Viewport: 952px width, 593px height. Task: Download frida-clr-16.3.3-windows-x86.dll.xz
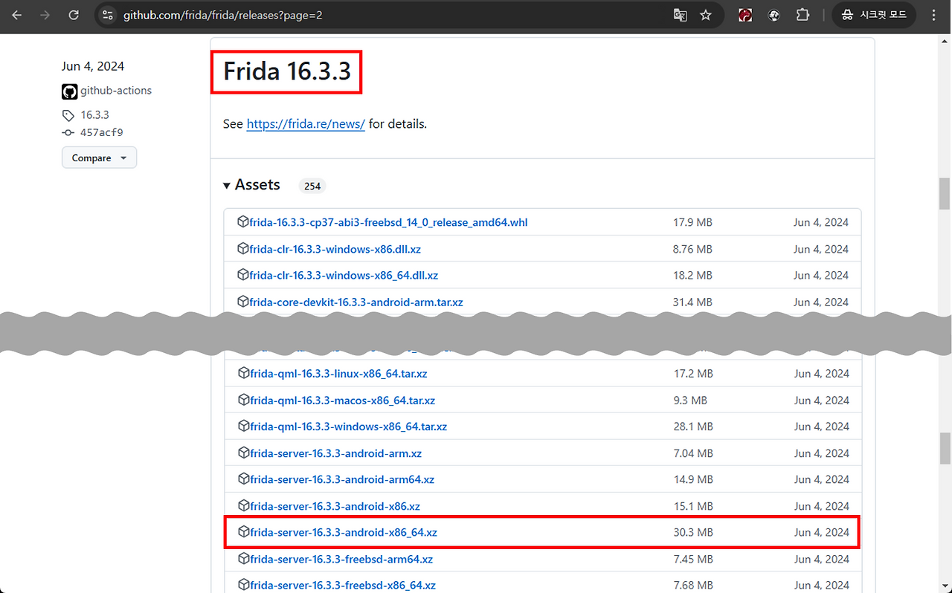tap(335, 249)
